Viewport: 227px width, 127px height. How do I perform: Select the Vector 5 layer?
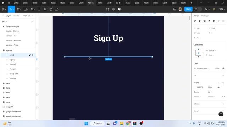point(13,65)
